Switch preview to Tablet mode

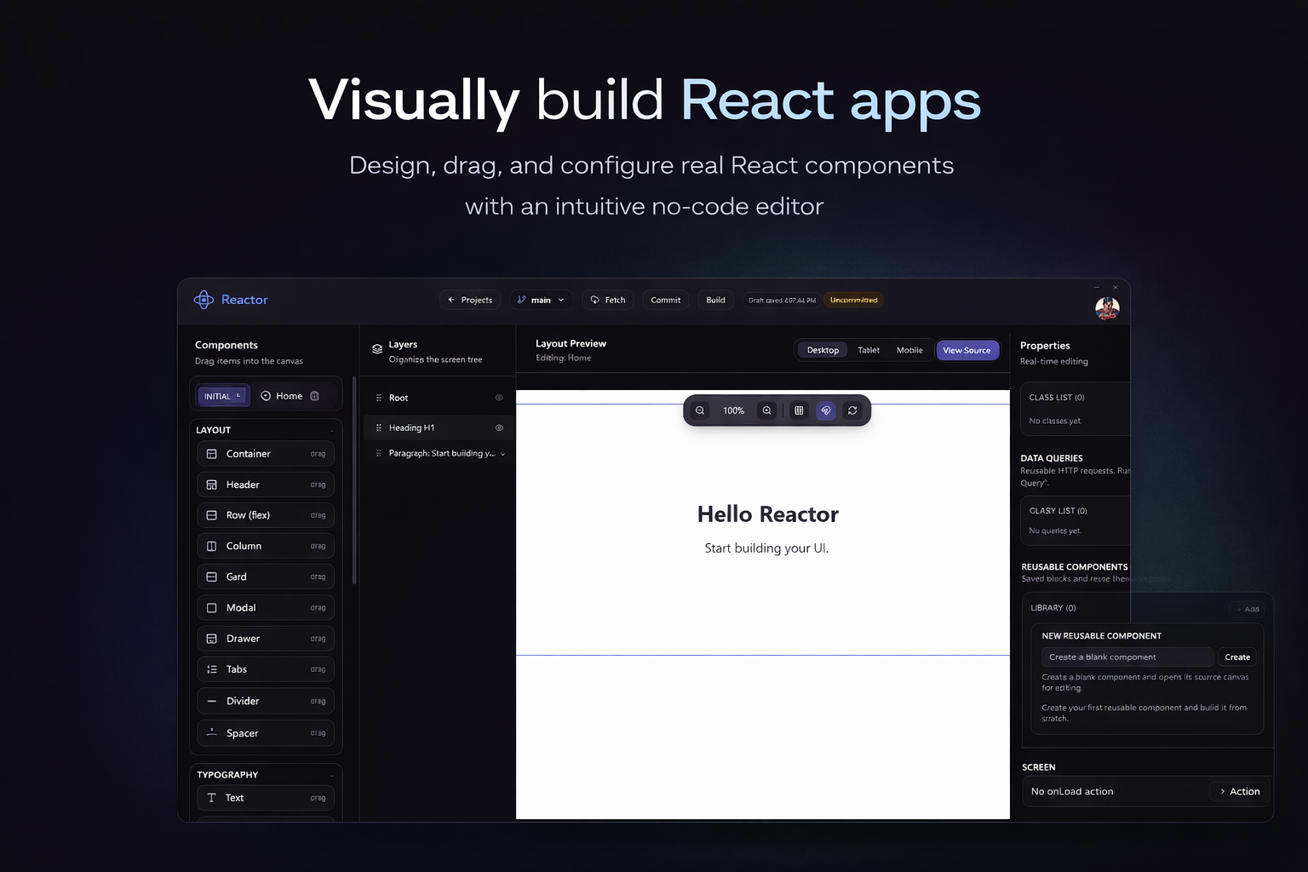coord(869,350)
